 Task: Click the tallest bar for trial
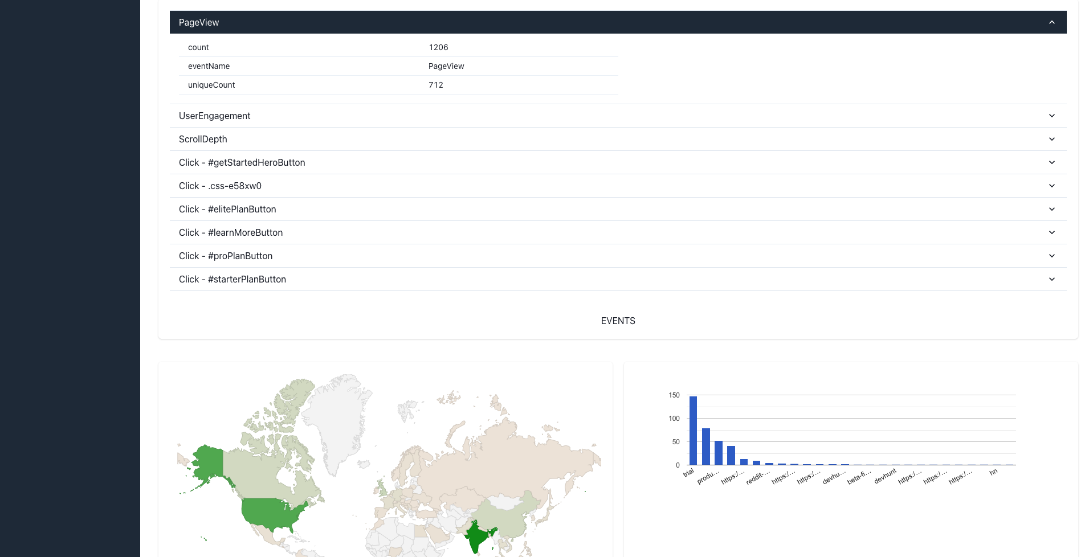pos(694,431)
